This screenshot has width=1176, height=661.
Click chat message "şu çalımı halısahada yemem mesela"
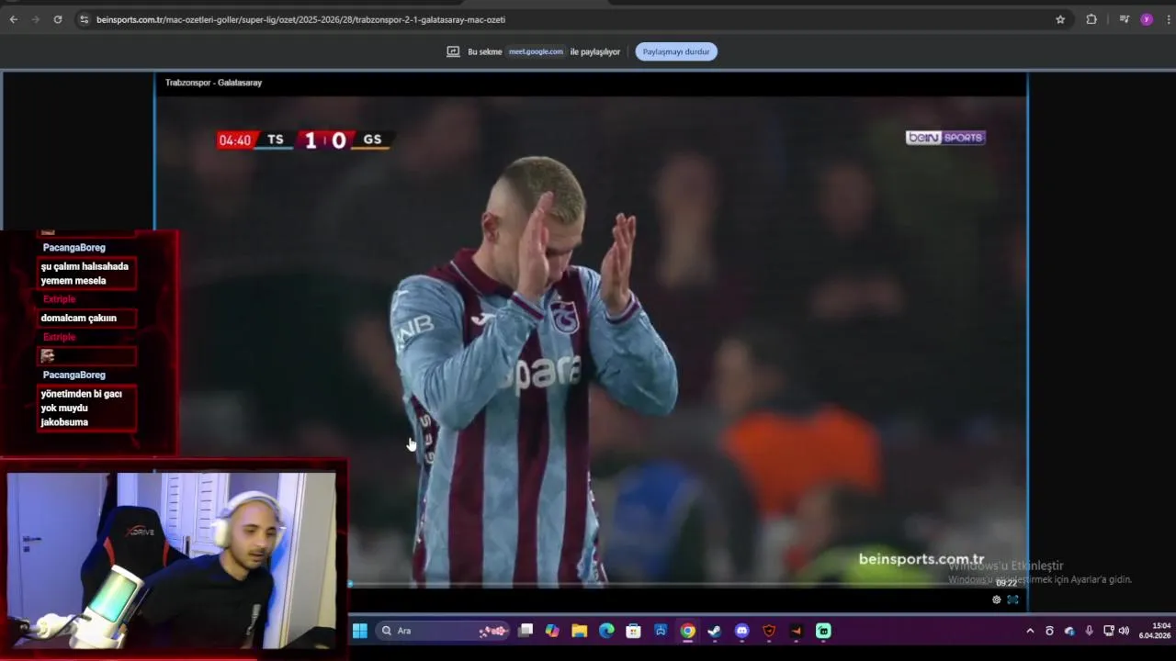(85, 274)
